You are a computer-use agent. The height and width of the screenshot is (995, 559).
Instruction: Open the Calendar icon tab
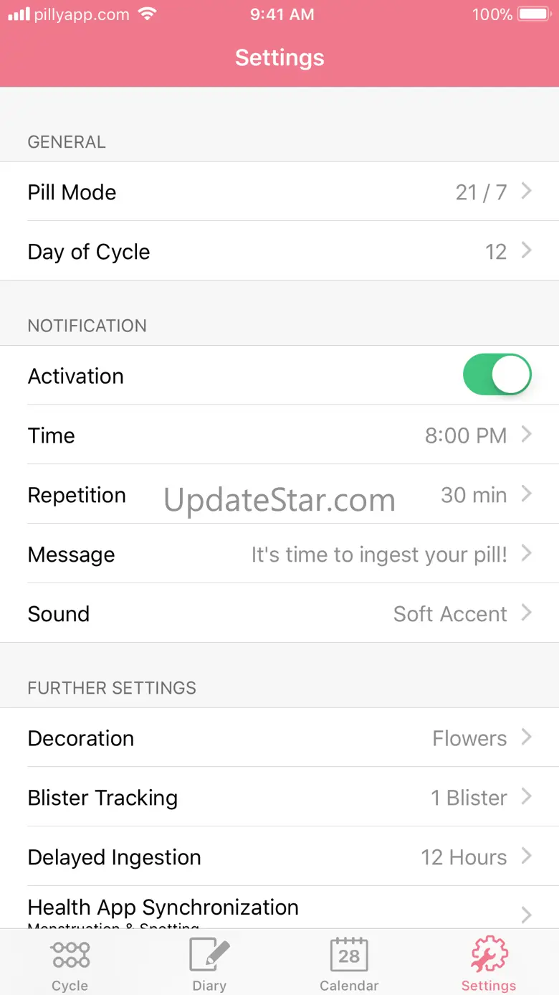pos(349,954)
